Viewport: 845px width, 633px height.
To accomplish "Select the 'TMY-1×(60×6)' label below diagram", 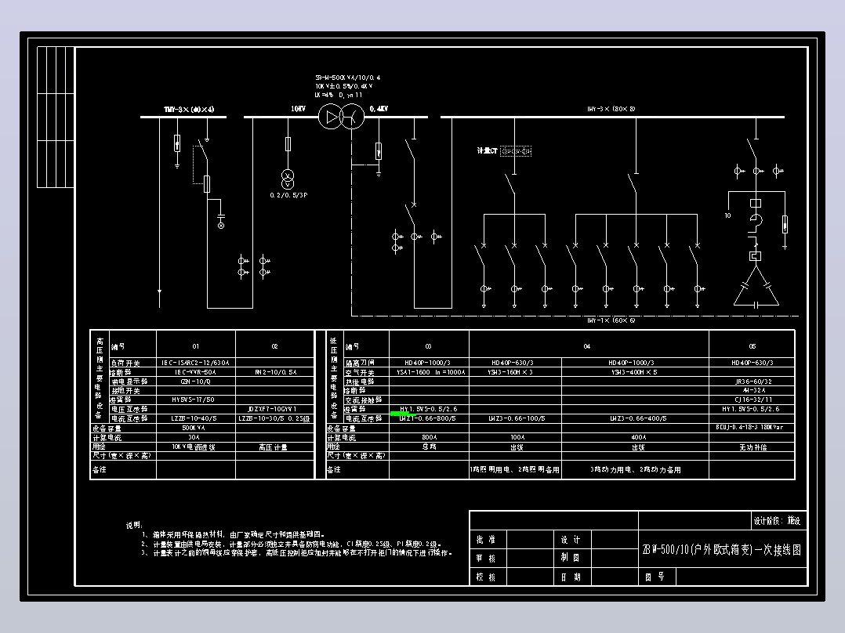I will click(611, 320).
